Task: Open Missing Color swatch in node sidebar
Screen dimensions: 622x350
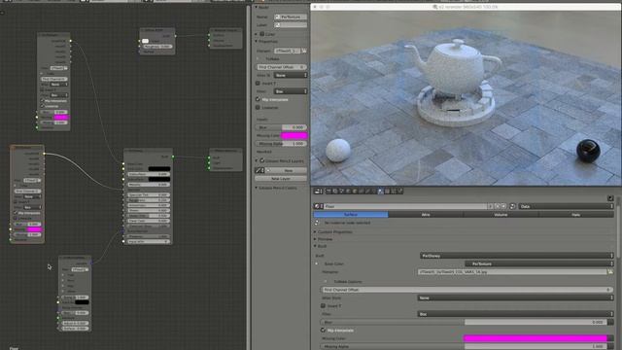Action: click(x=294, y=135)
